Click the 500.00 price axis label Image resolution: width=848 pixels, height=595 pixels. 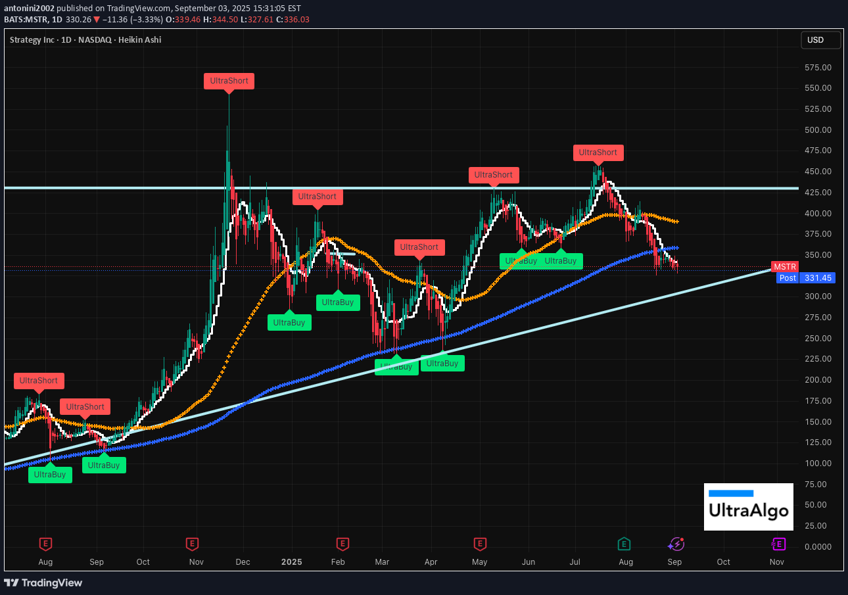point(818,130)
